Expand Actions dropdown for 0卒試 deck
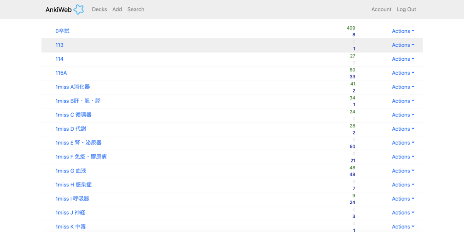Screen dimensions: 464x232 pos(403,31)
